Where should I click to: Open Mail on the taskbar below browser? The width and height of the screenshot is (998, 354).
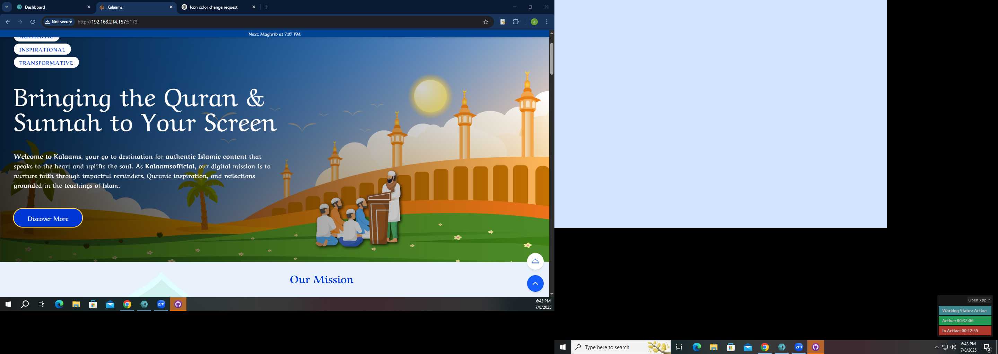[110, 305]
